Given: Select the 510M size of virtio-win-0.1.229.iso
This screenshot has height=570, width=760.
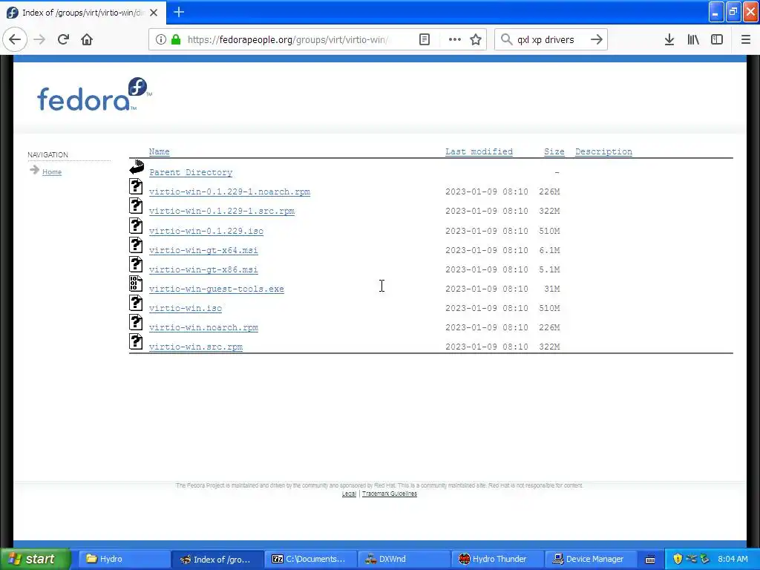Looking at the screenshot, I should coord(549,232).
